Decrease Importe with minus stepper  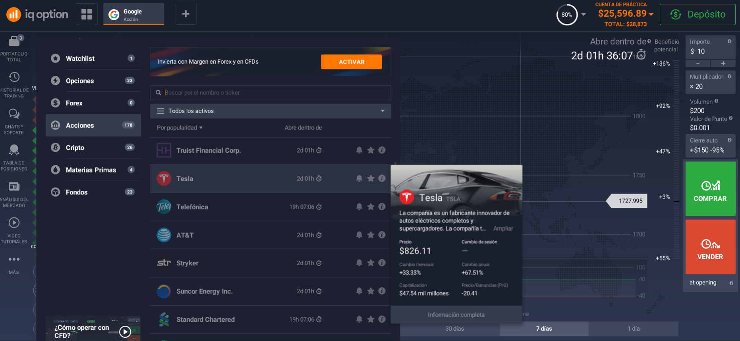tap(698, 64)
